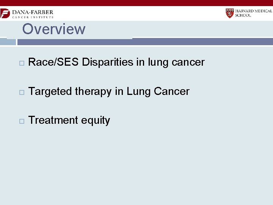
Task: Click "Lung Cancer" in the second bullet
Action: coord(158,91)
